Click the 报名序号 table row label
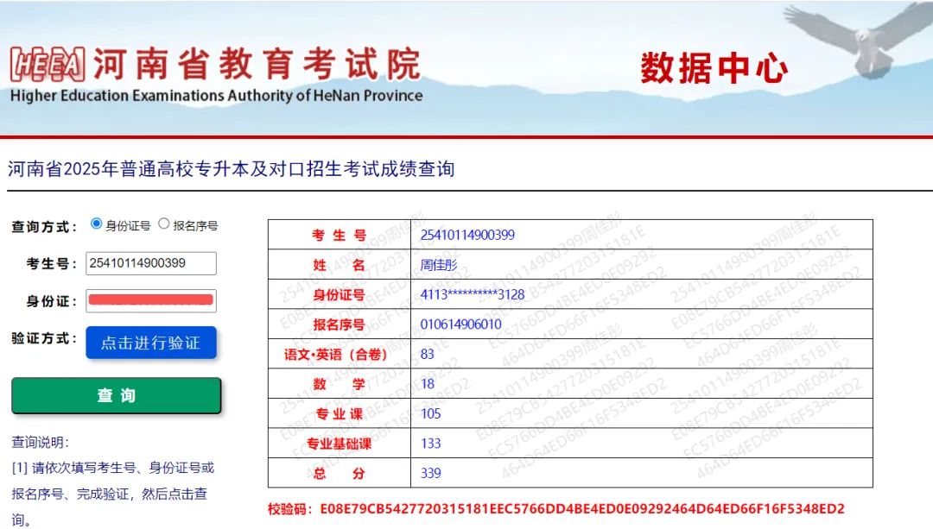The image size is (933, 529). coord(340,324)
